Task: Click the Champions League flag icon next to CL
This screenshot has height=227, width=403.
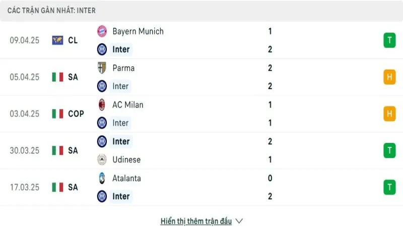Action: [x=57, y=40]
